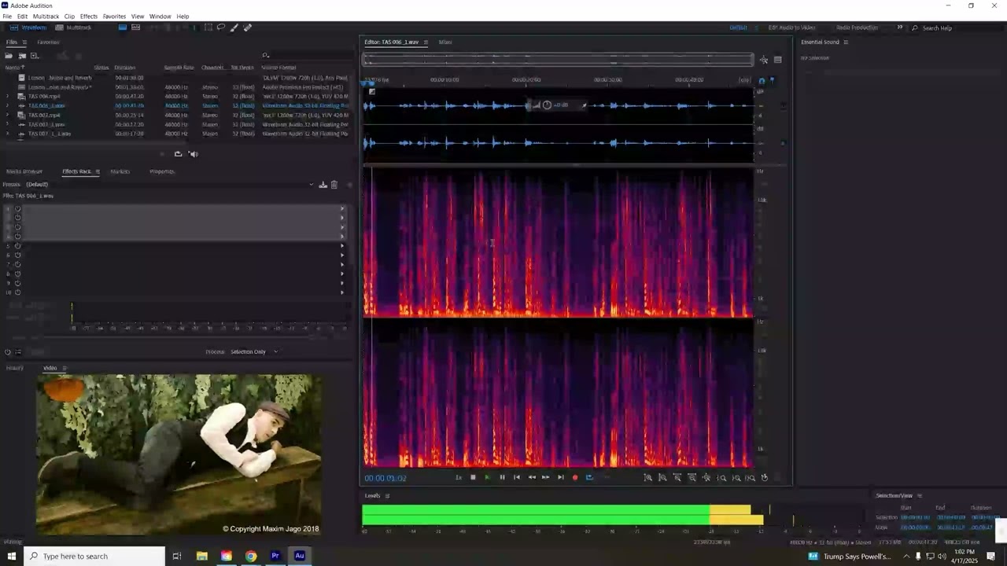Open Google Chrome from the taskbar
The height and width of the screenshot is (566, 1007).
pyautogui.click(x=251, y=556)
